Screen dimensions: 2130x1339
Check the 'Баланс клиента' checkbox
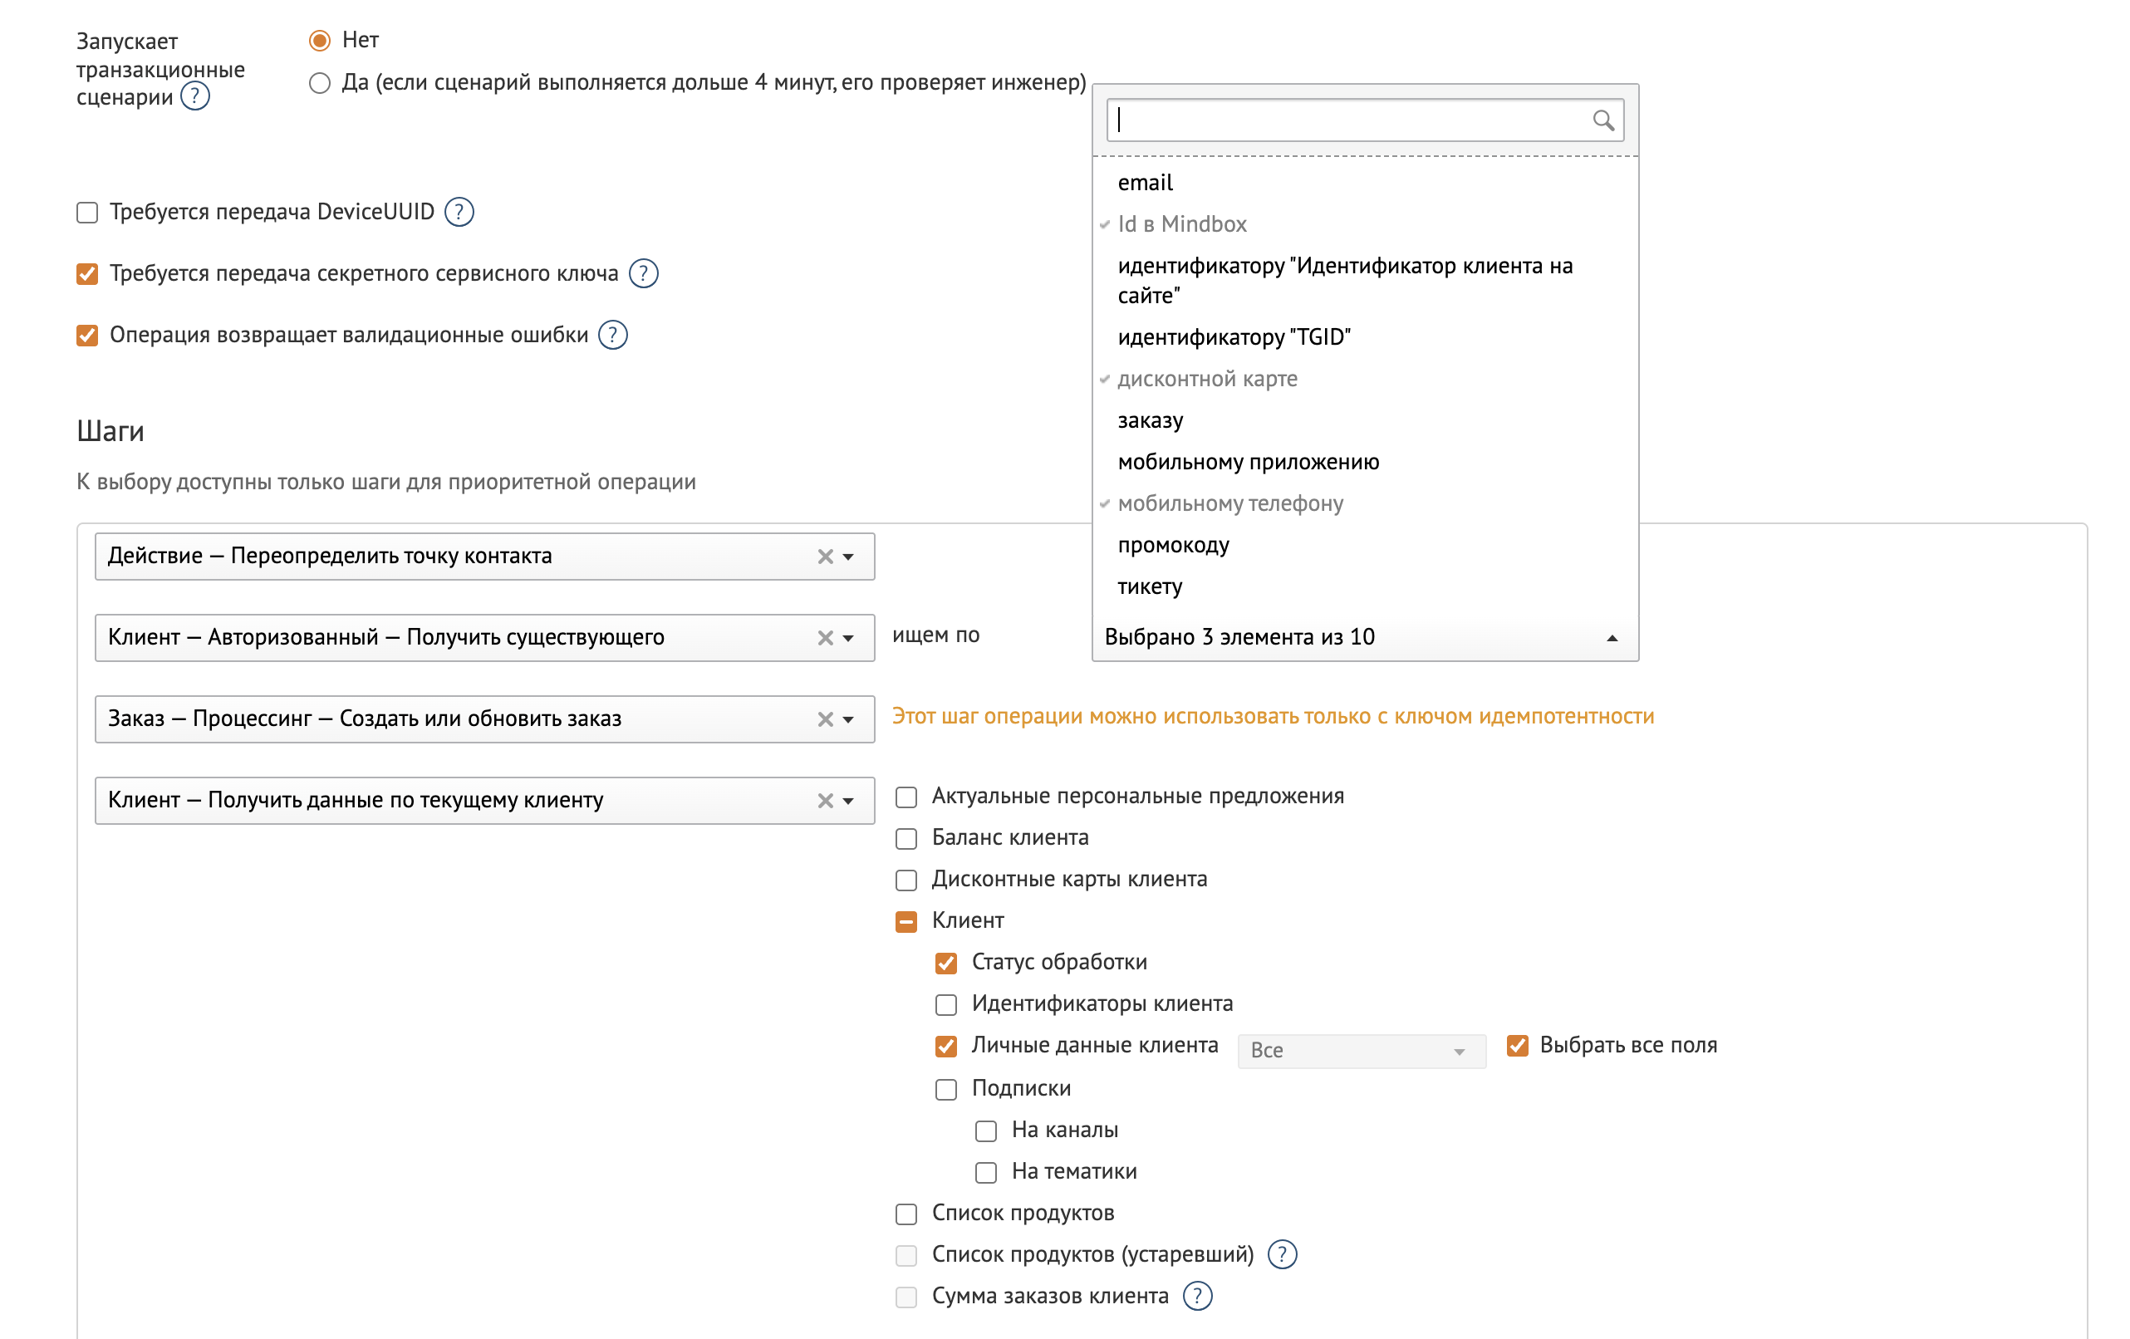coord(905,838)
